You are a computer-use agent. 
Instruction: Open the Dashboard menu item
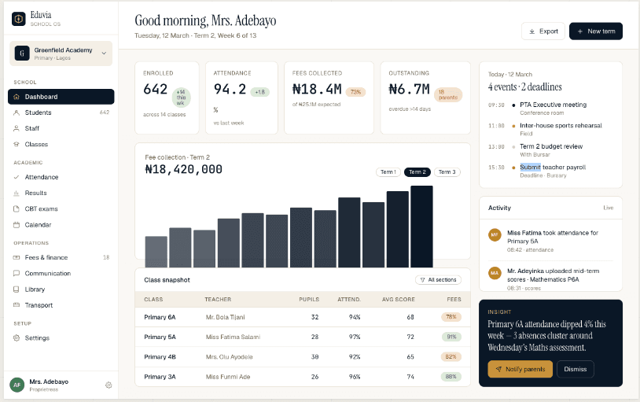(61, 97)
